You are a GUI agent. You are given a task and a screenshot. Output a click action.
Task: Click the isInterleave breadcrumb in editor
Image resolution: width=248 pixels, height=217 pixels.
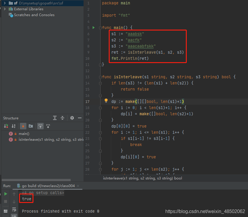pos(142,178)
